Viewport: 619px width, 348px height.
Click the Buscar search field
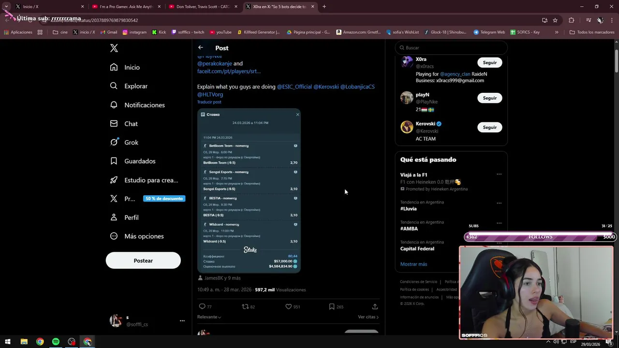tap(451, 48)
